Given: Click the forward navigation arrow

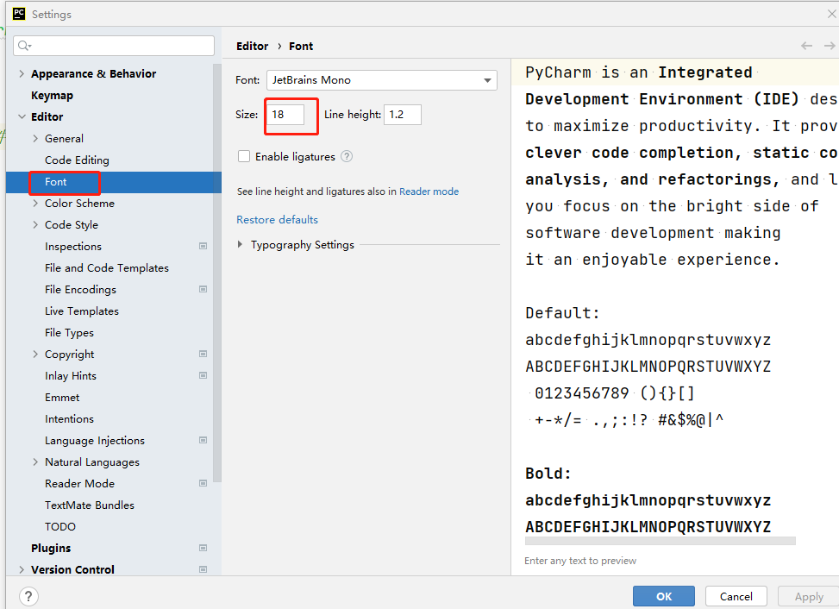Looking at the screenshot, I should (x=829, y=46).
